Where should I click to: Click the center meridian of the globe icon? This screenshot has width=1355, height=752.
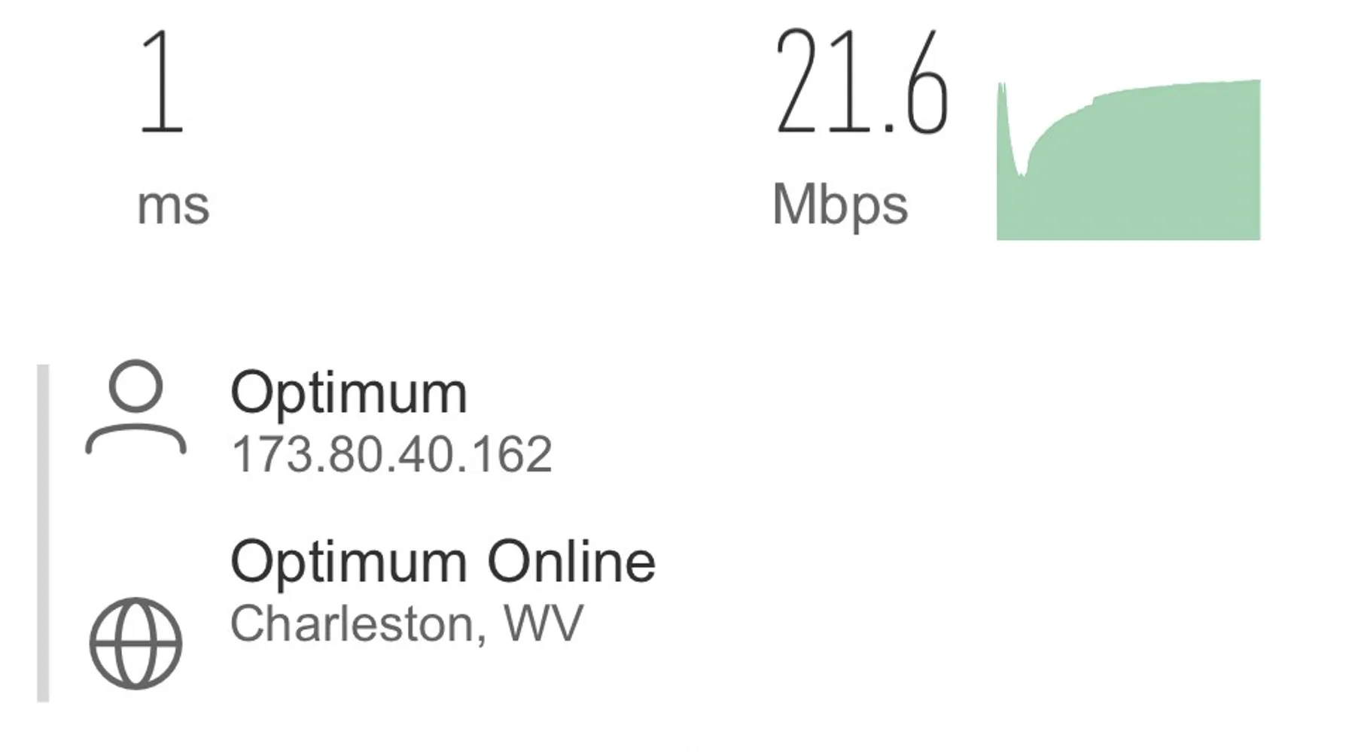point(135,644)
